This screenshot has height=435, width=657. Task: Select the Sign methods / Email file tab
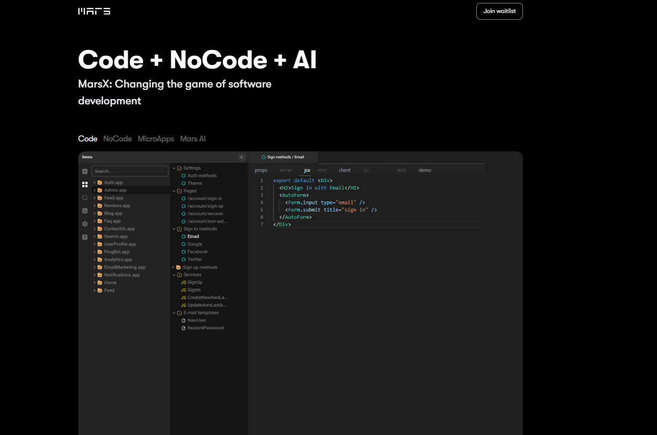283,157
